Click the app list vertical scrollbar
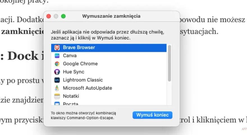The height and width of the screenshot is (135, 247). coord(169,63)
